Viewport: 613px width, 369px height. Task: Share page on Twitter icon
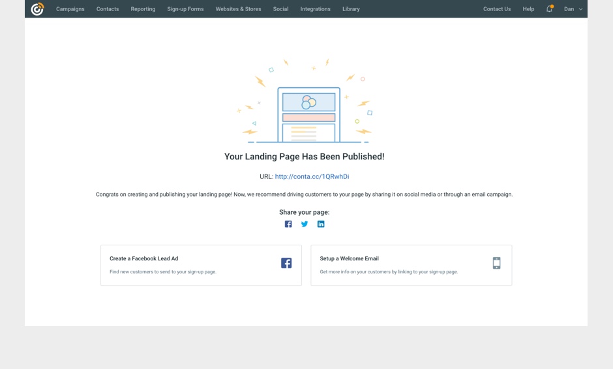(x=305, y=224)
